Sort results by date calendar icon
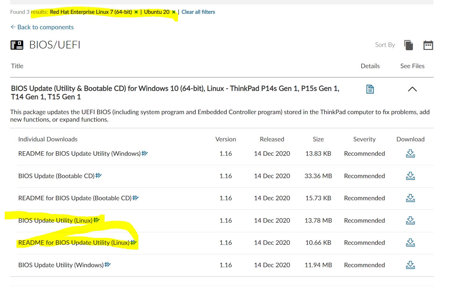Viewport: 458px width, 295px height. pyautogui.click(x=428, y=45)
